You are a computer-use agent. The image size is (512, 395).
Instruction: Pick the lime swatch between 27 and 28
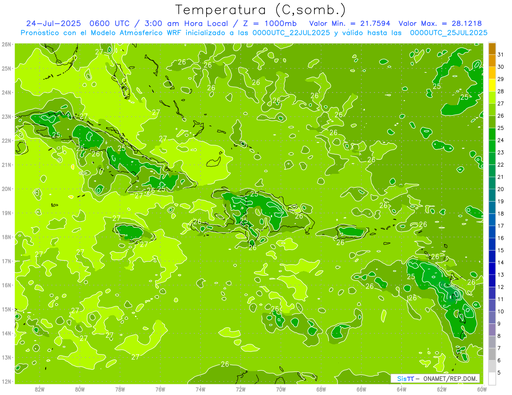492,98
